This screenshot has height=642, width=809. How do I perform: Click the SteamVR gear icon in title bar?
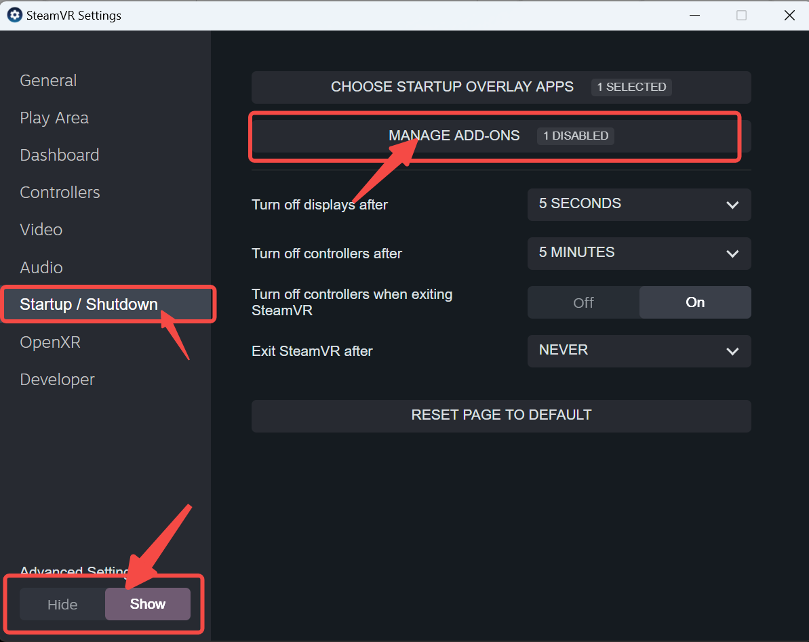[14, 15]
